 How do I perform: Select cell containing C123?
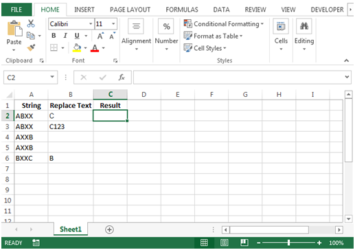(x=71, y=126)
